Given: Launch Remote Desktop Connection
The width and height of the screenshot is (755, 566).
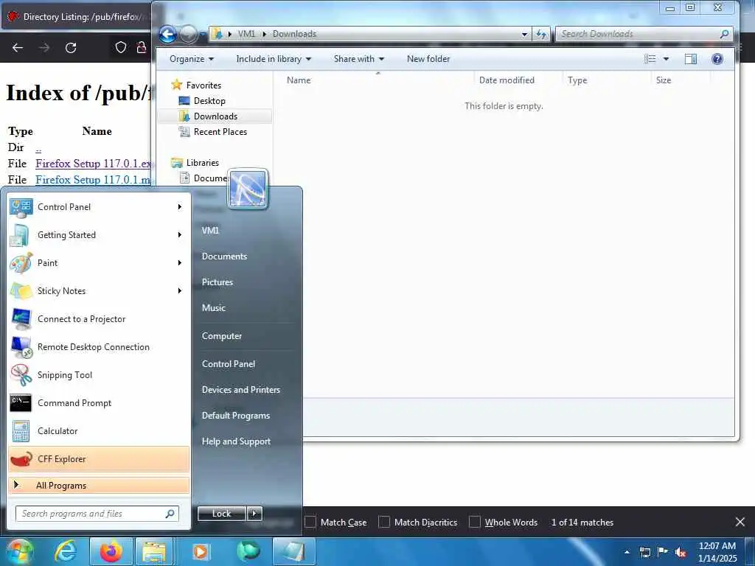Looking at the screenshot, I should [99, 347].
